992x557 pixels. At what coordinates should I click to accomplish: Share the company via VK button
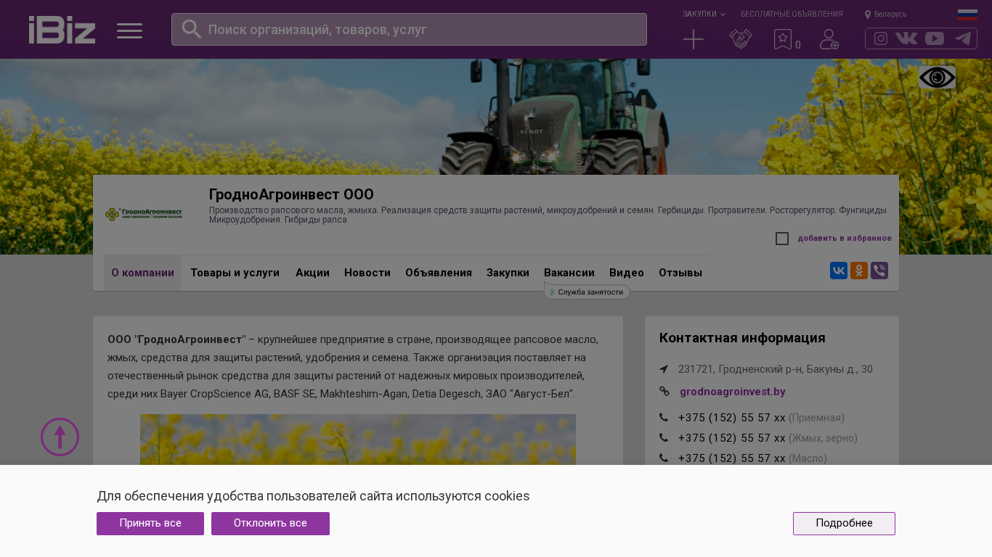click(839, 271)
